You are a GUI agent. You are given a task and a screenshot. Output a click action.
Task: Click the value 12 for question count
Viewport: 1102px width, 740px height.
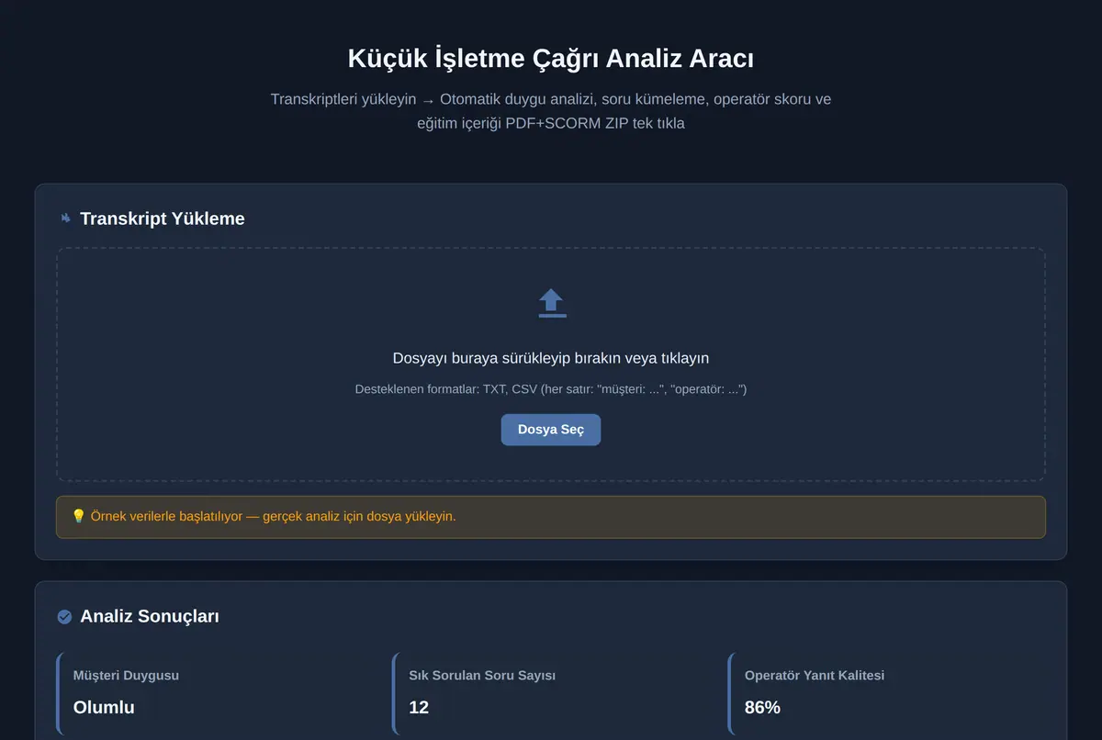tap(419, 707)
